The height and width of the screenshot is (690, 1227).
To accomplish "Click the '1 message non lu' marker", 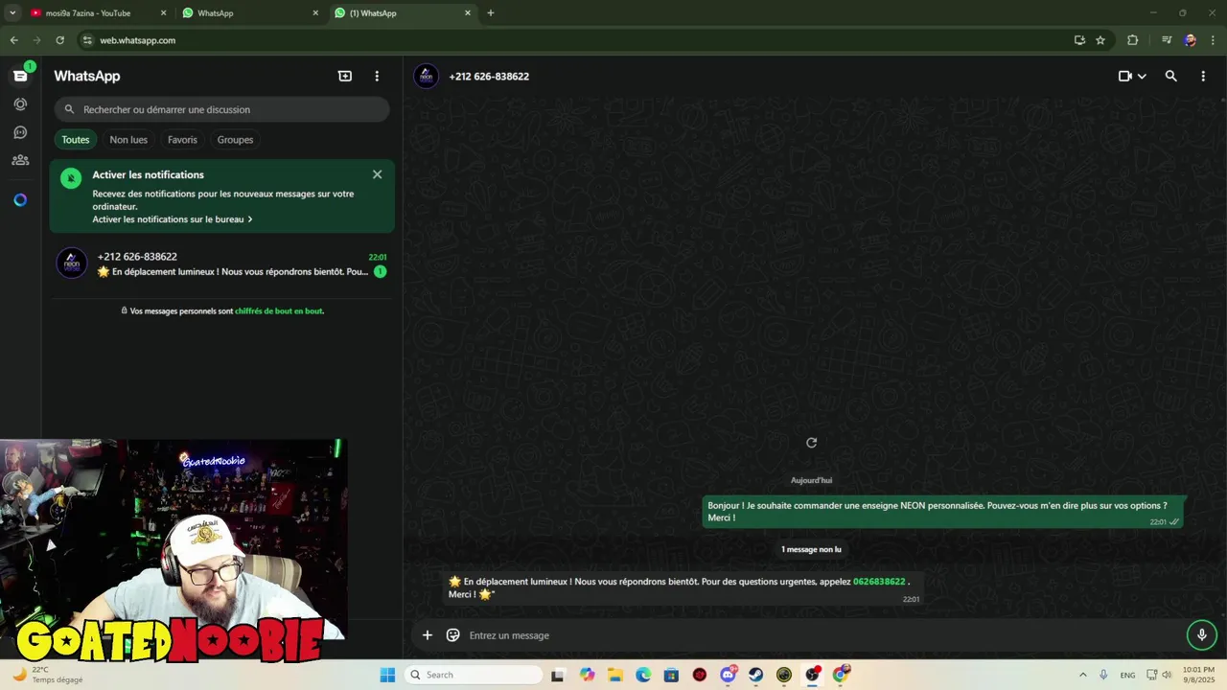I will 811,549.
